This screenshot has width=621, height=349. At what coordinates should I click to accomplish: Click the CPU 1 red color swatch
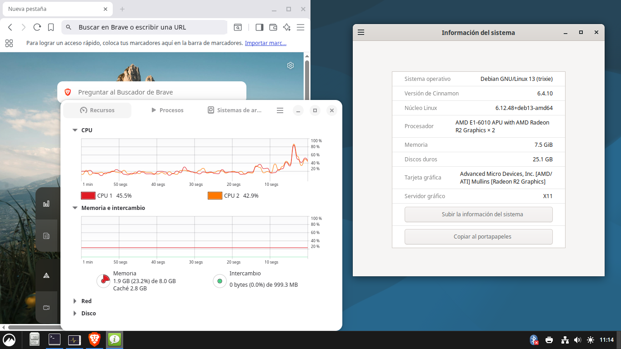click(x=88, y=196)
